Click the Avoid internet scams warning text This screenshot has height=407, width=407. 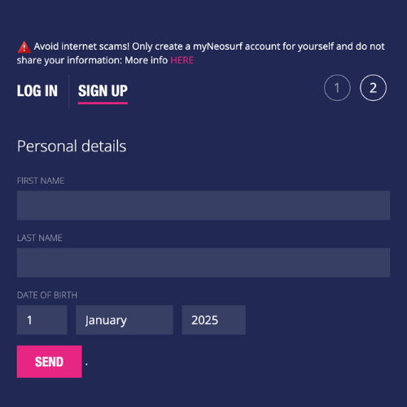(201, 53)
